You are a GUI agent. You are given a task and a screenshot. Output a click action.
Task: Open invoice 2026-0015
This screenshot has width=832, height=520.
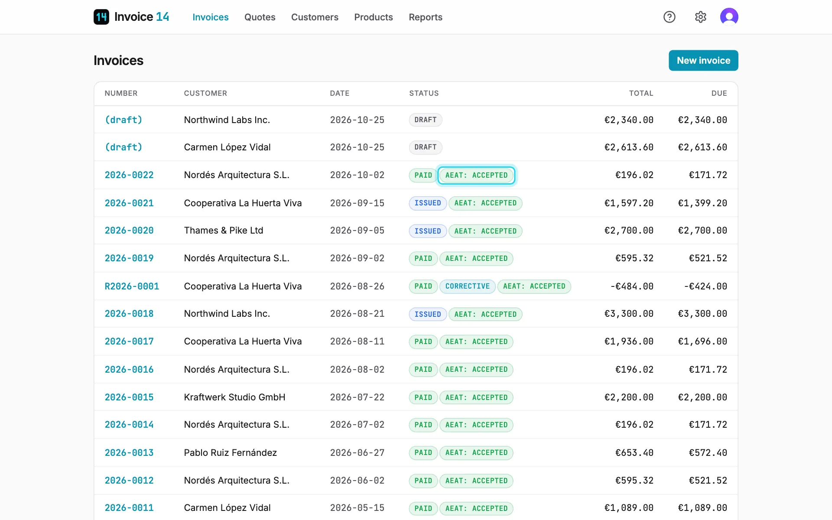[129, 397]
